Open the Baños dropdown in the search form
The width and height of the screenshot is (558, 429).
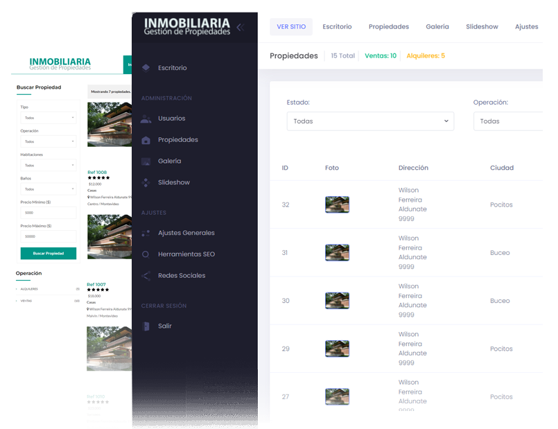coord(48,189)
